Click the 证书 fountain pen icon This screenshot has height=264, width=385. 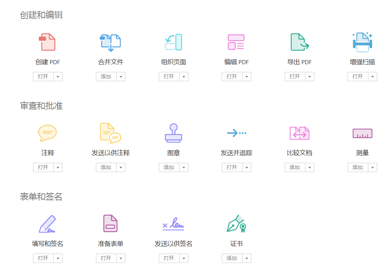coord(236,223)
